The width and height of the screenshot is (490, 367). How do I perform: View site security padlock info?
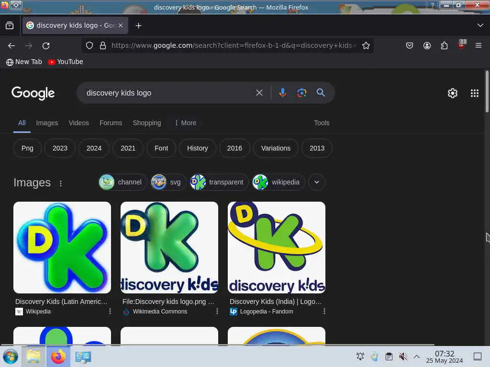coord(103,45)
